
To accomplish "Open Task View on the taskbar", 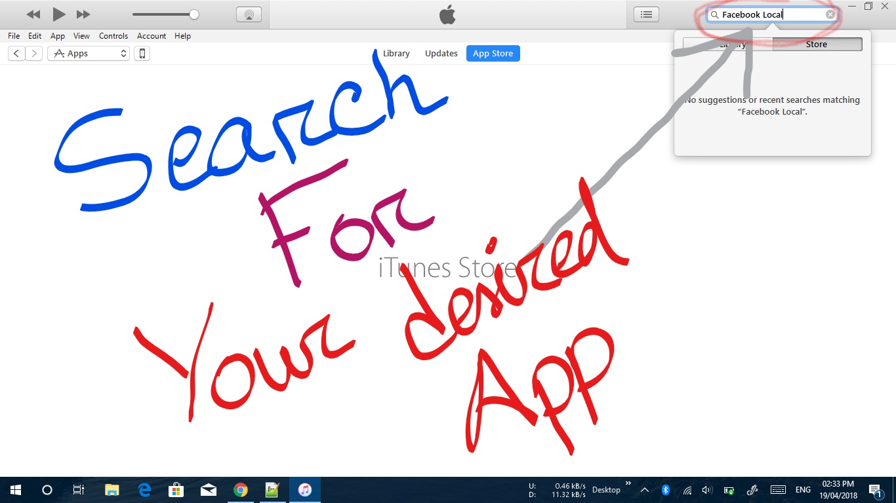I will pos(79,490).
